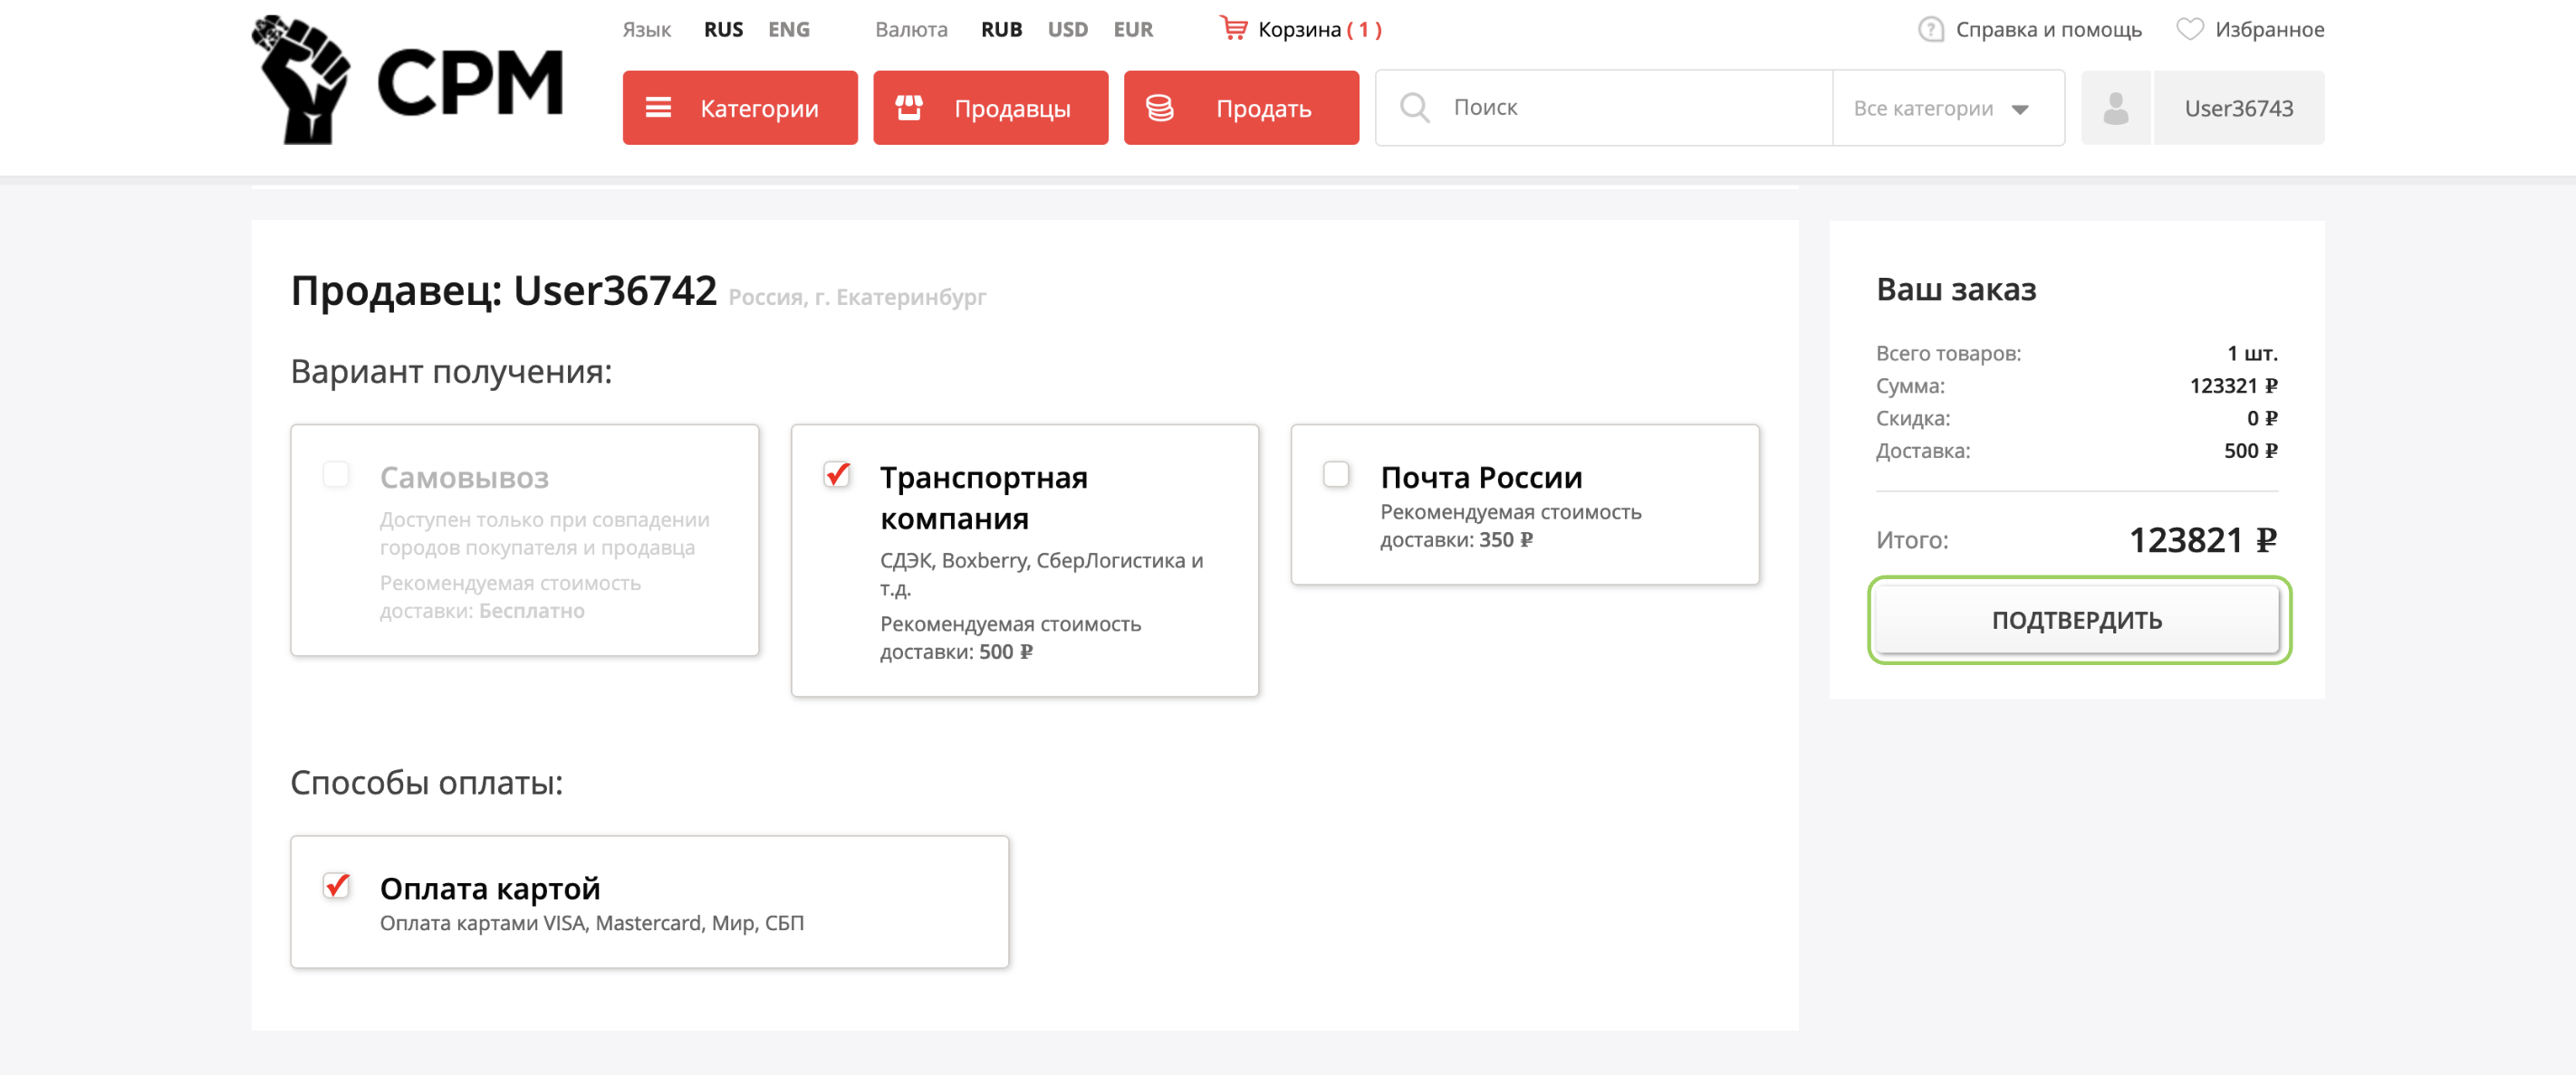This screenshot has width=2576, height=1075.
Task: Click the favorites heart icon
Action: click(x=2189, y=29)
